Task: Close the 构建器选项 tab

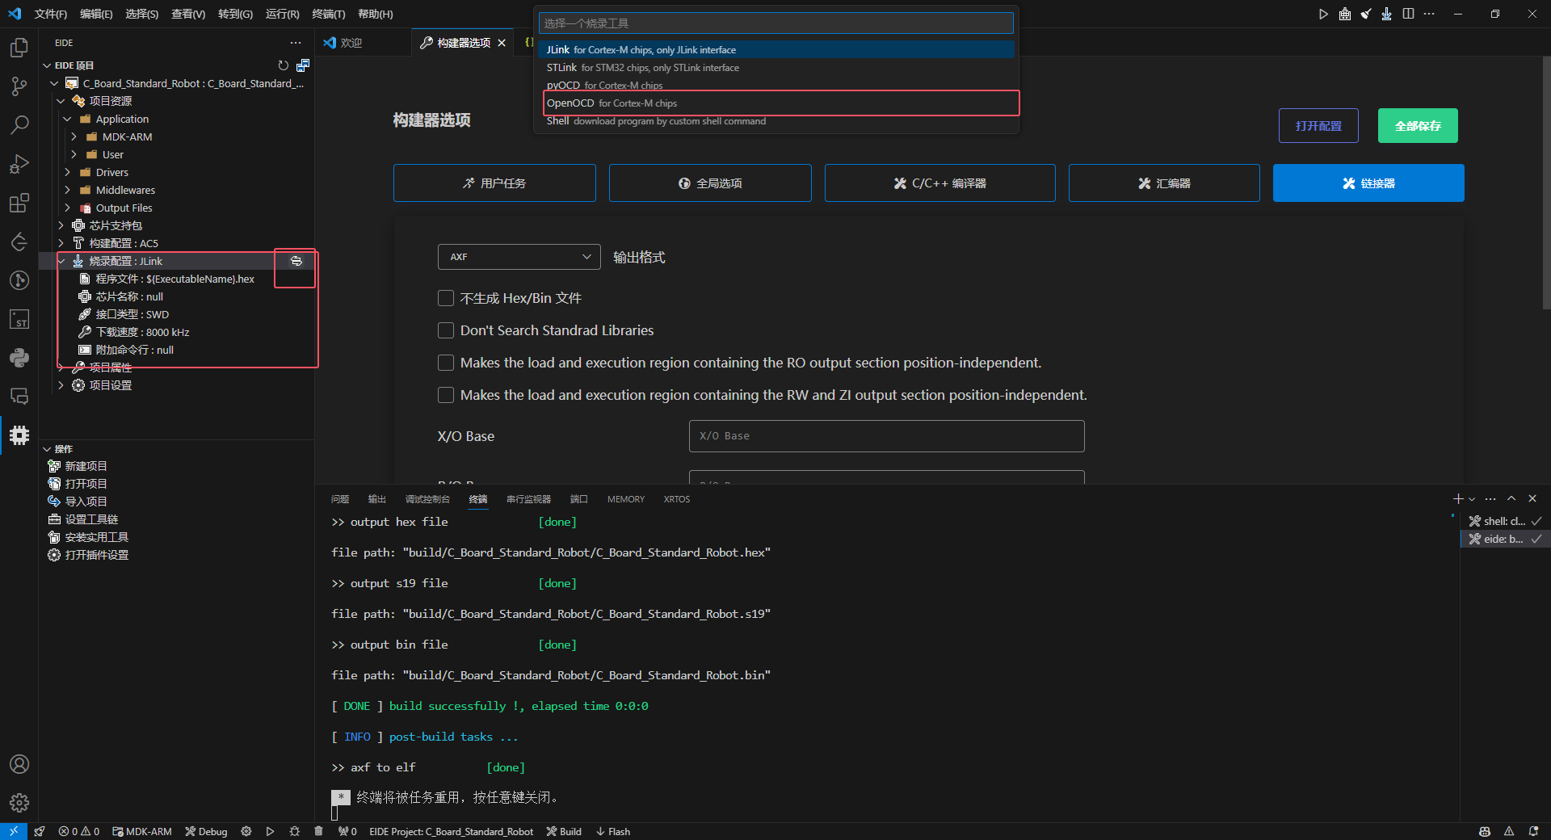Action: coord(502,43)
